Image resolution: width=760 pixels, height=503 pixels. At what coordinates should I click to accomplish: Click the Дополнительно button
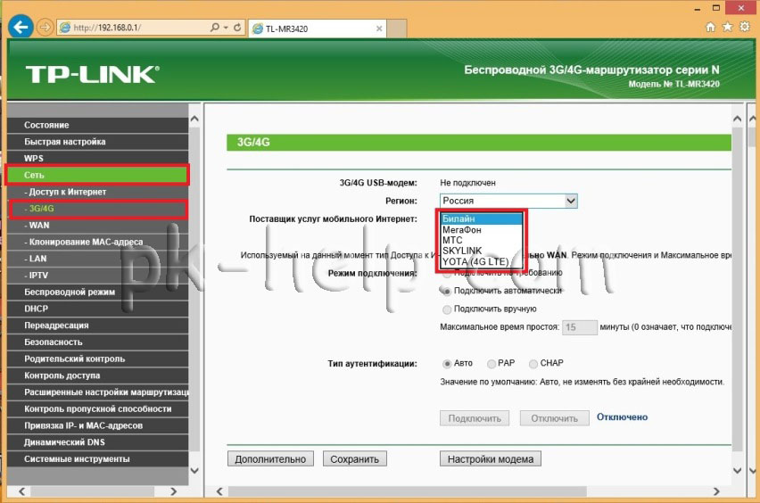pyautogui.click(x=270, y=459)
